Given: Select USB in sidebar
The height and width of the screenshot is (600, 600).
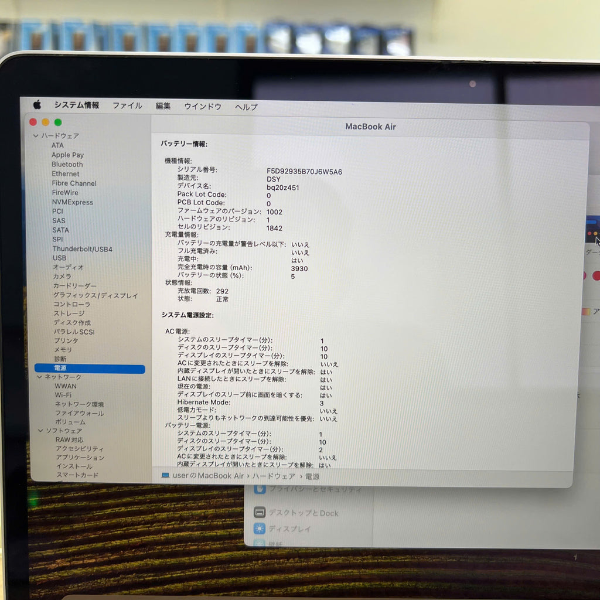Looking at the screenshot, I should click(x=60, y=258).
